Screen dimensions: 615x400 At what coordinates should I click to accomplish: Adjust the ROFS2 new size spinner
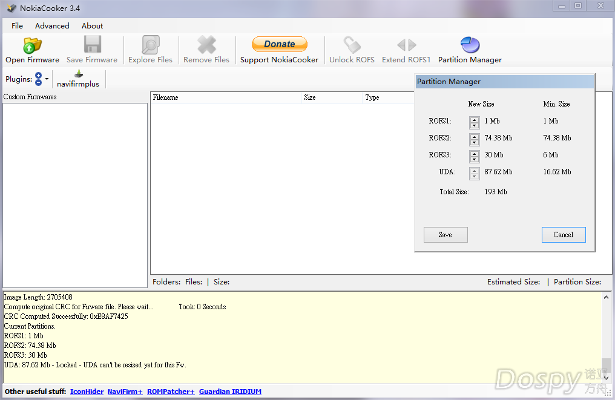coord(475,139)
